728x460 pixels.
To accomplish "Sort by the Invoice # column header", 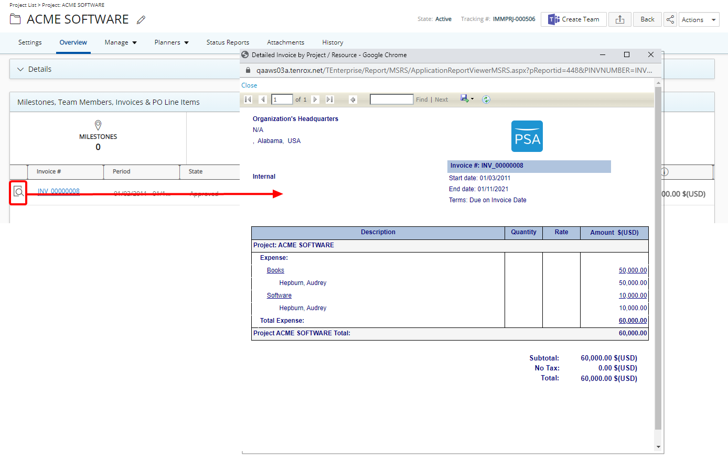I will (49, 171).
